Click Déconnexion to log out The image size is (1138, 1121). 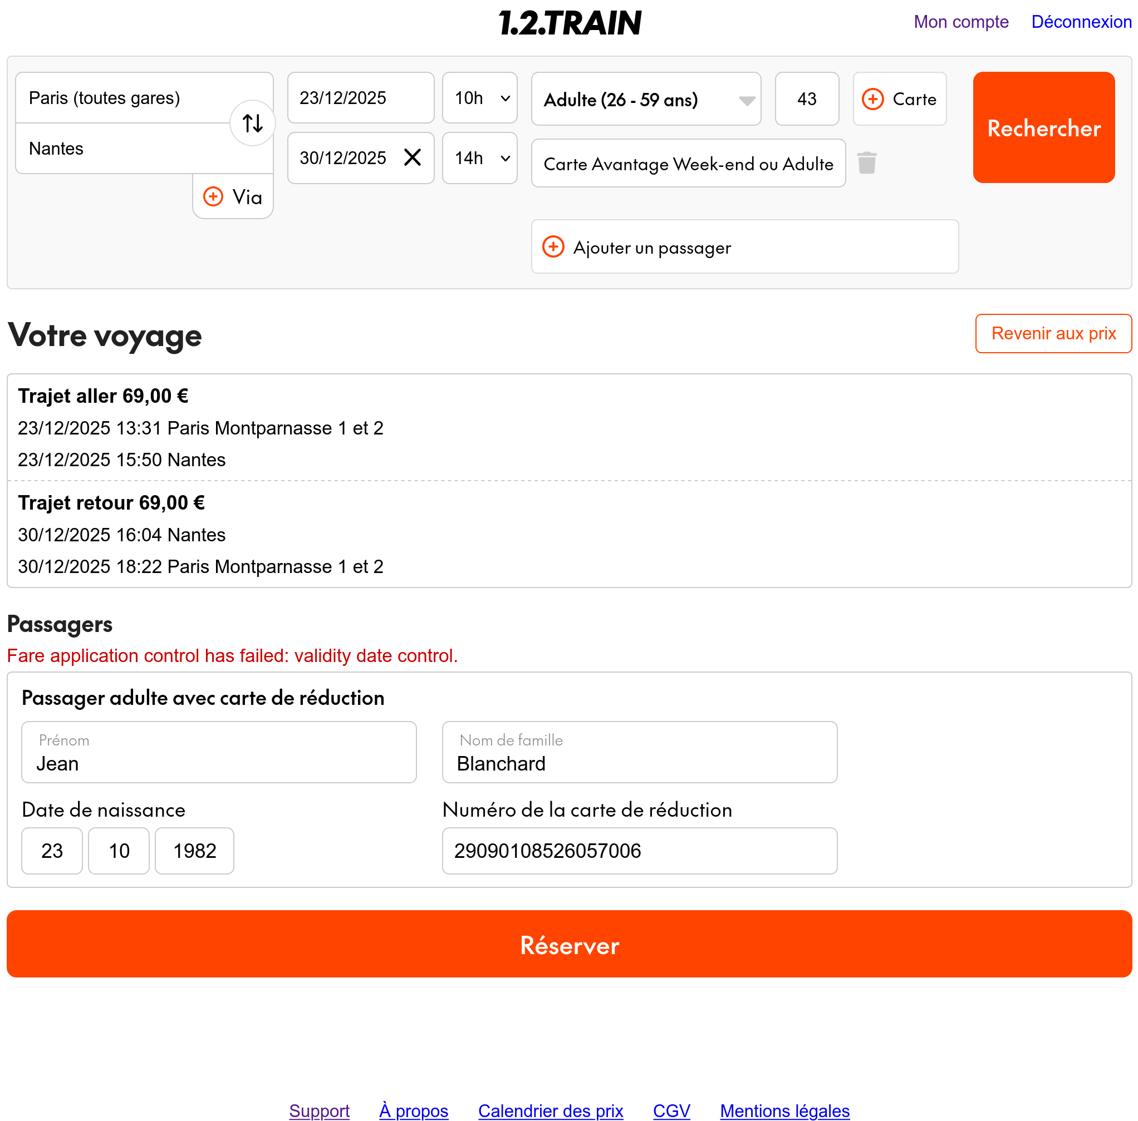coord(1081,22)
